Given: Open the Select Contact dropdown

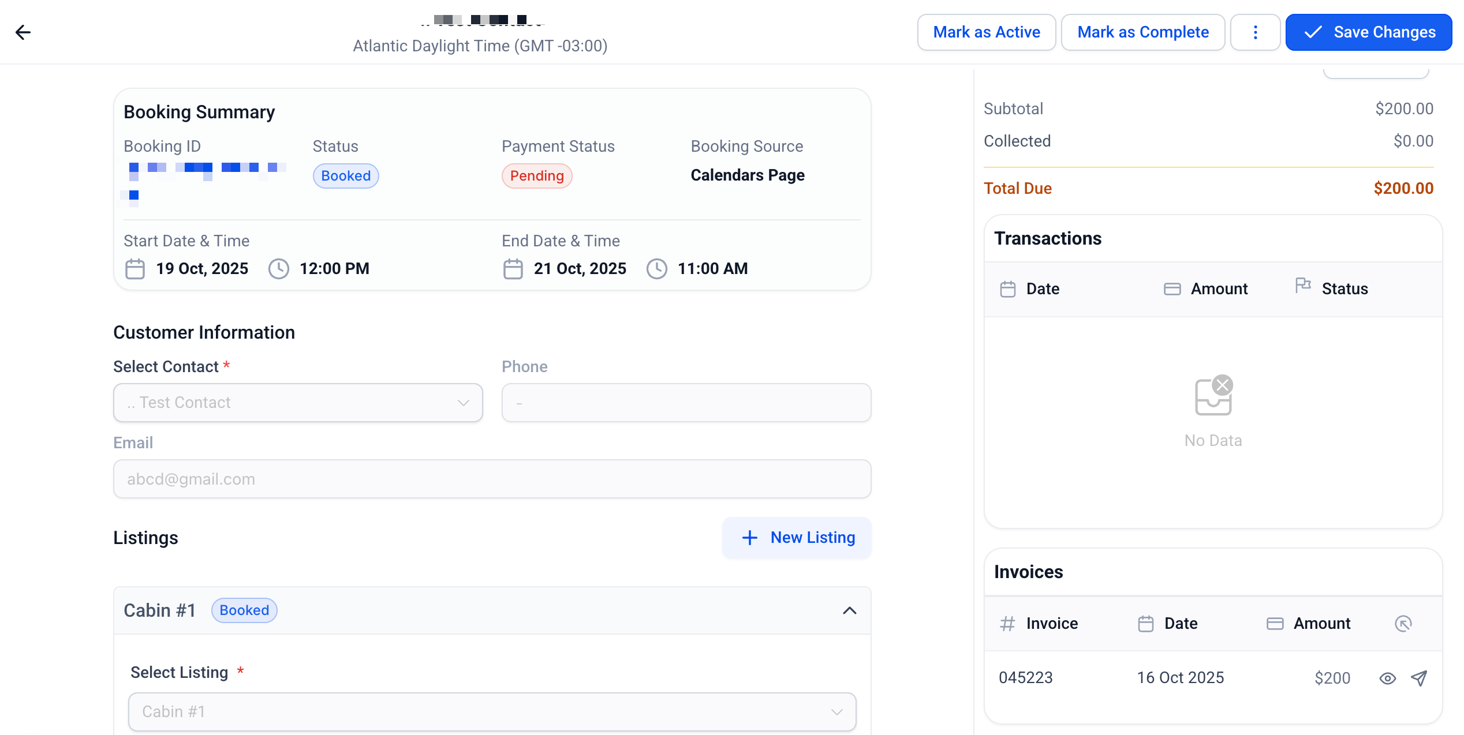Looking at the screenshot, I should (x=298, y=403).
